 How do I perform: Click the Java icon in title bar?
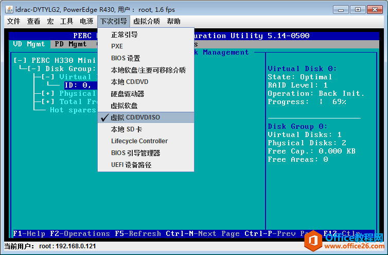pyautogui.click(x=9, y=9)
